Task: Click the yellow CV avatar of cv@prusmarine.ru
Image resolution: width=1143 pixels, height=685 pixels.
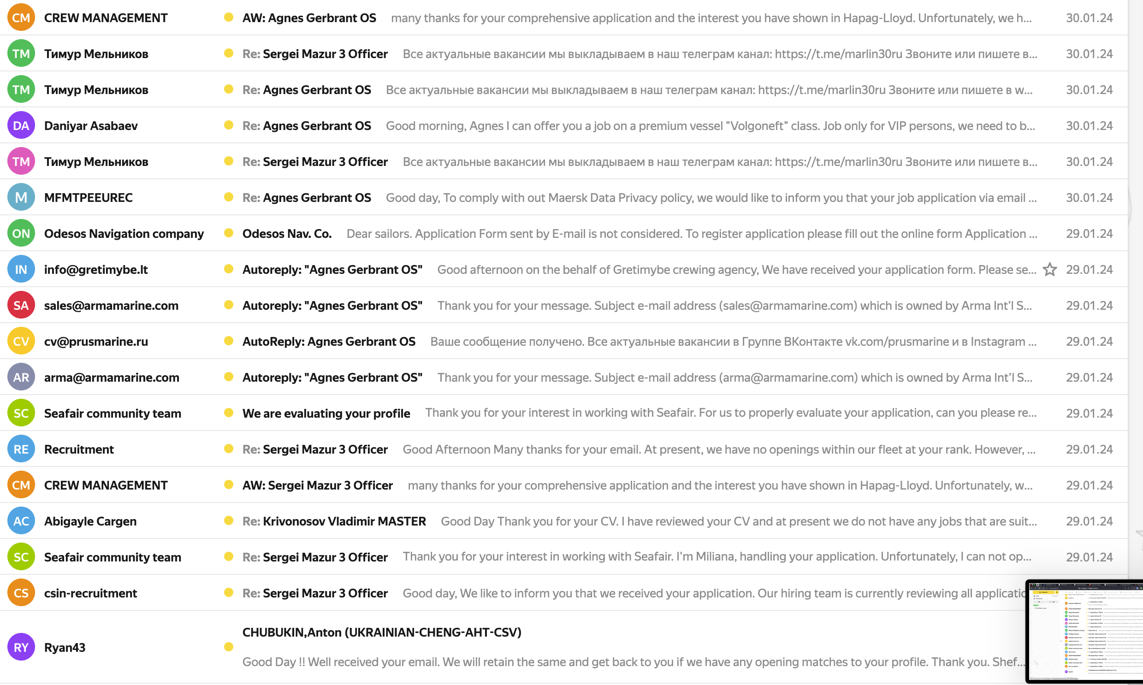Action: tap(21, 342)
